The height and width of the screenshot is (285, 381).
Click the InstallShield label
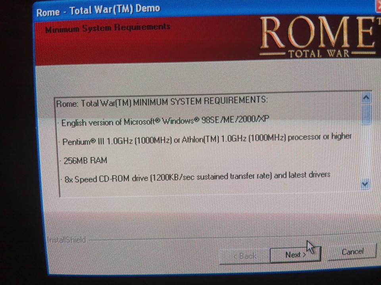66,240
